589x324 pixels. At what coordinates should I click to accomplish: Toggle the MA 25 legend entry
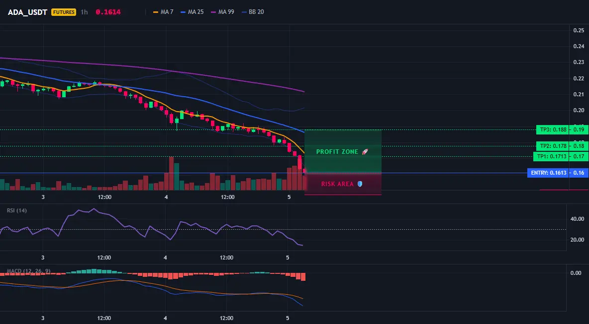pos(193,12)
